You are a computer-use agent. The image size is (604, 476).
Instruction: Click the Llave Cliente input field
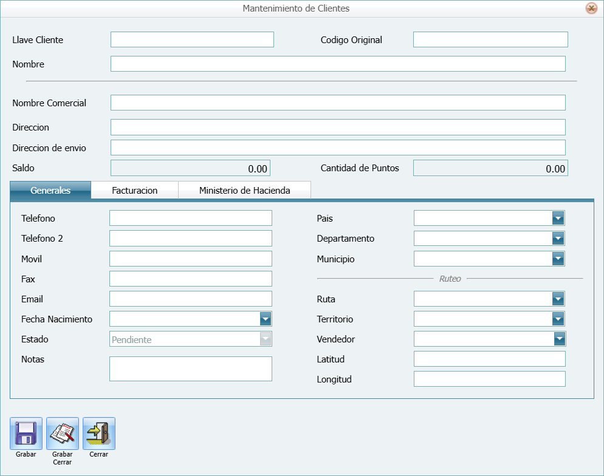(192, 40)
